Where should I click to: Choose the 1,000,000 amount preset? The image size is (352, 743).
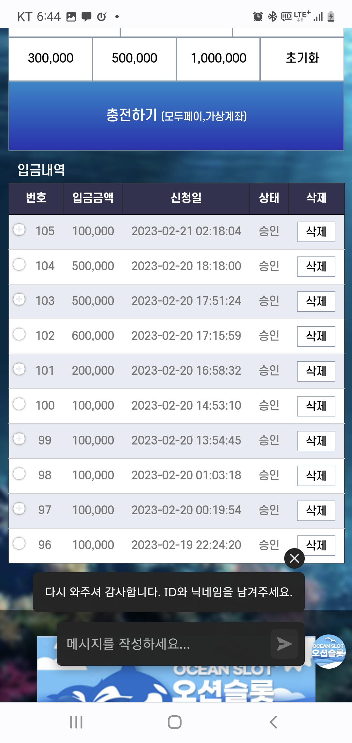218,59
